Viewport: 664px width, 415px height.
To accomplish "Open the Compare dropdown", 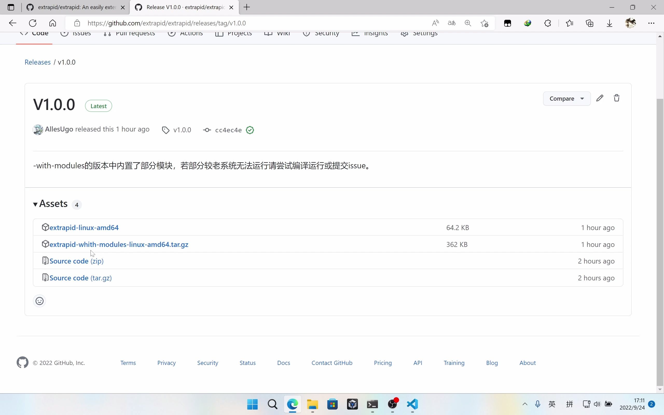I will [x=566, y=99].
